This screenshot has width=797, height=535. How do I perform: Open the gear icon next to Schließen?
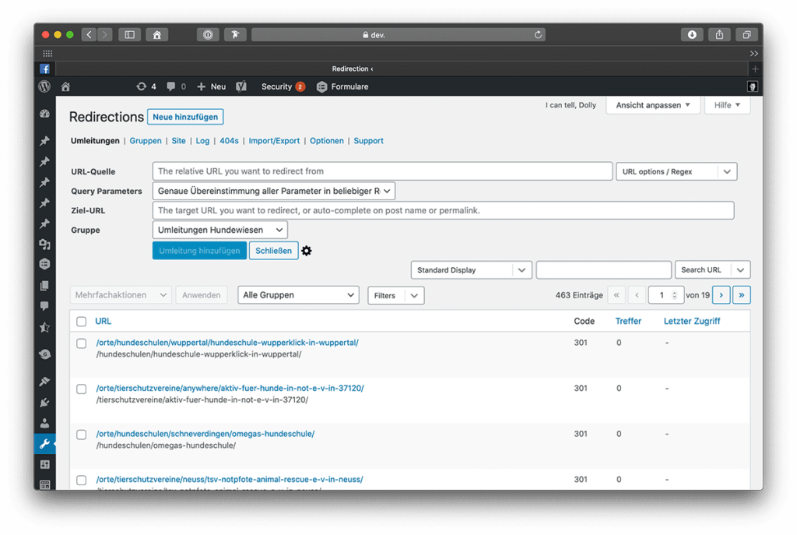[306, 251]
